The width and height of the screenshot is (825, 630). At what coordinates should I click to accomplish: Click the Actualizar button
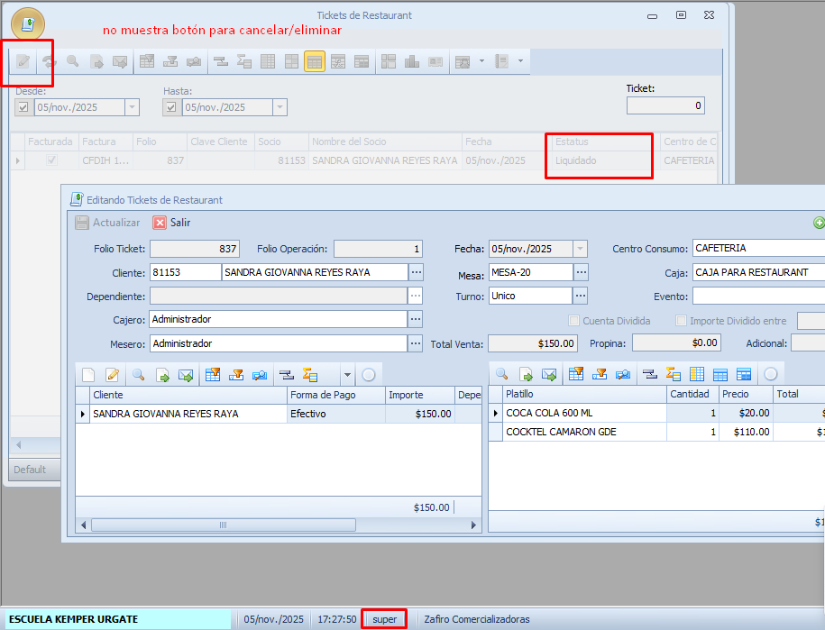tap(107, 223)
